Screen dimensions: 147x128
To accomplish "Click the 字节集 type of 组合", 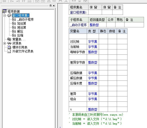I will coord(92,99).
